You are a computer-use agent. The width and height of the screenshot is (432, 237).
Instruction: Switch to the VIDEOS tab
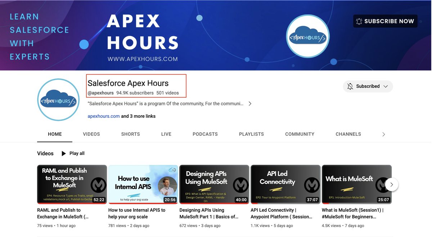pyautogui.click(x=91, y=134)
